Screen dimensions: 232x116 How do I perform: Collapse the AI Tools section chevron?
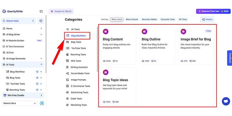[41, 64]
